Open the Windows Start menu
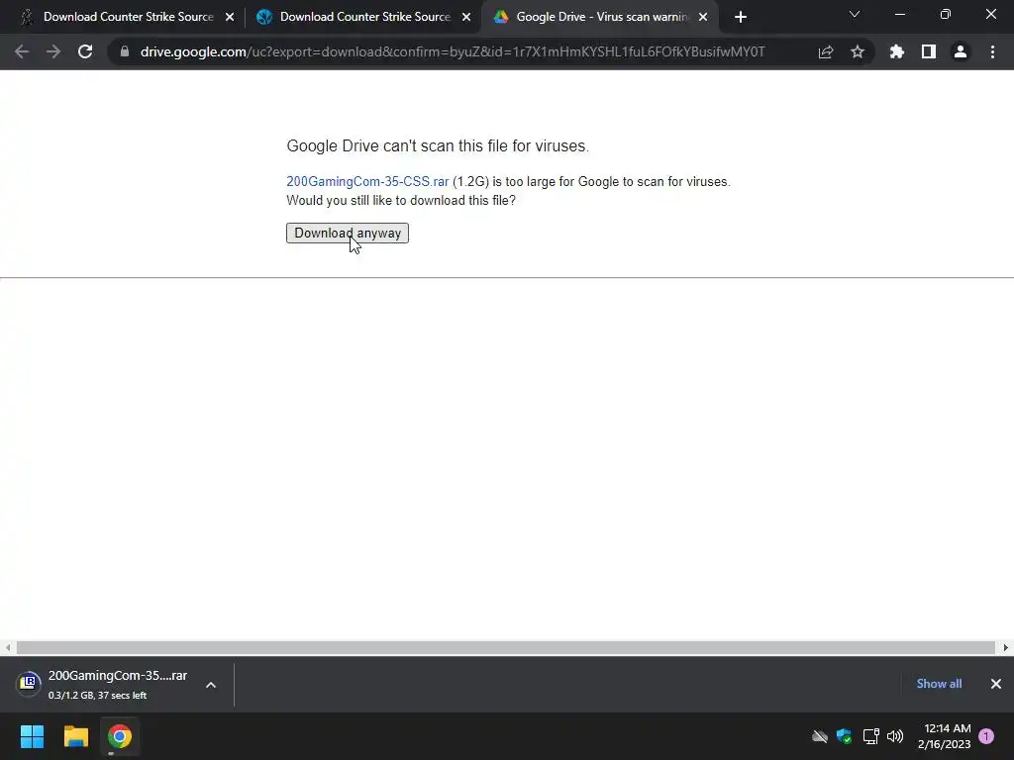Image resolution: width=1014 pixels, height=760 pixels. click(x=32, y=736)
